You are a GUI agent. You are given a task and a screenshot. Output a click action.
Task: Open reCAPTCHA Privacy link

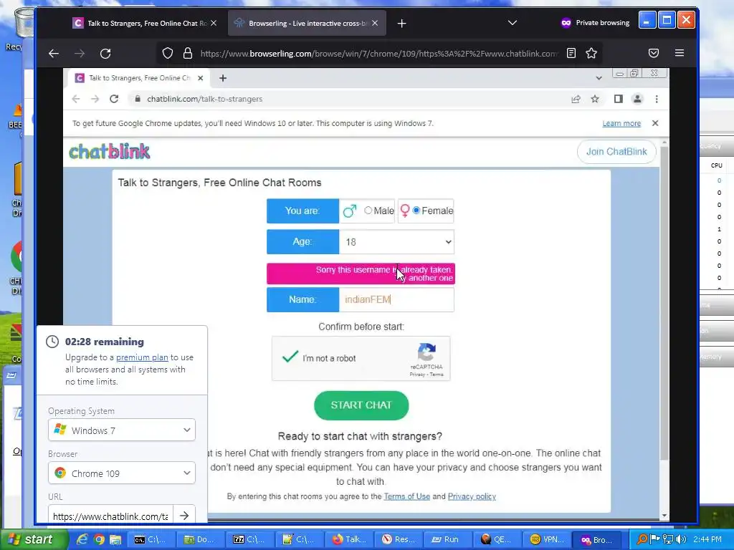click(417, 375)
